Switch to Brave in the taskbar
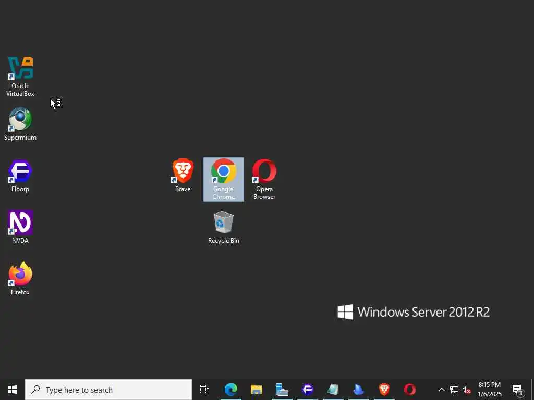Screen dimensions: 534x400 click(384, 390)
